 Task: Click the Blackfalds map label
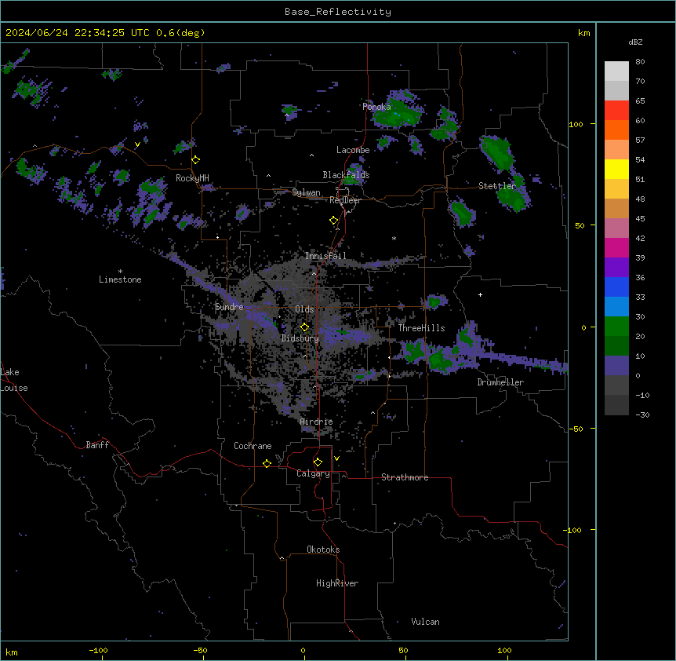click(346, 175)
